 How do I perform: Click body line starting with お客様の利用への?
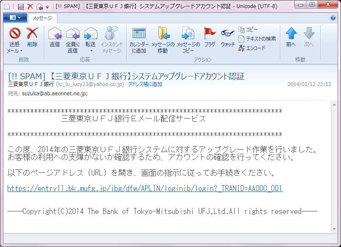tap(151, 157)
